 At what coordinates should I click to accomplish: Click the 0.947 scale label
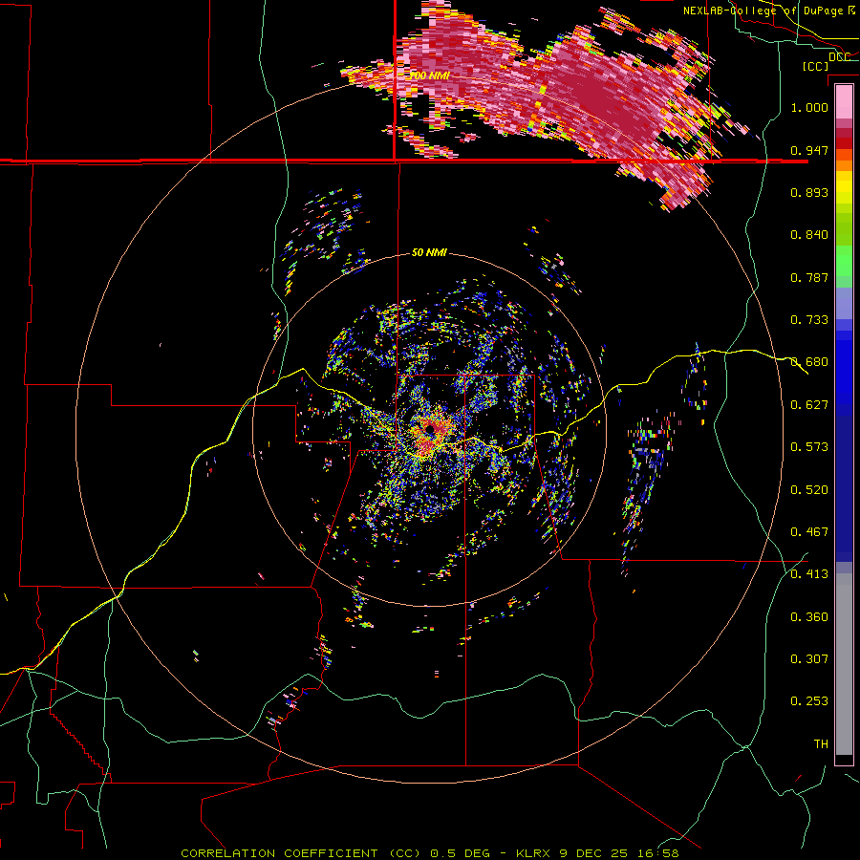coord(809,150)
